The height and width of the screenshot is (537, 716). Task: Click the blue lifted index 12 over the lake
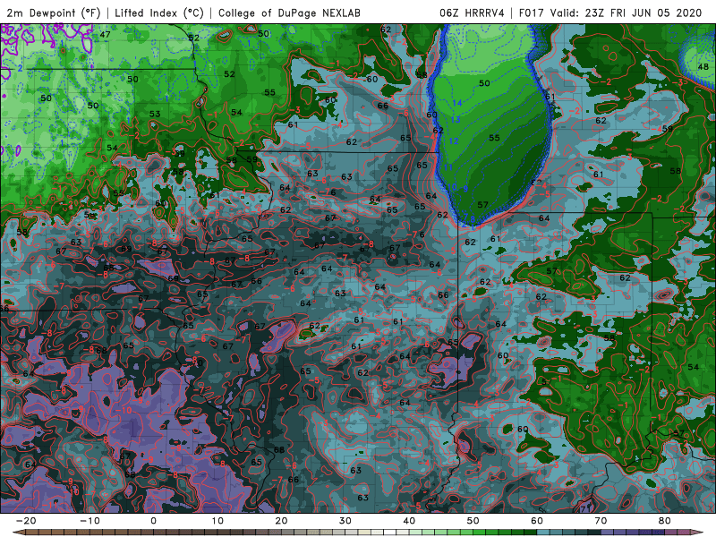(x=454, y=141)
